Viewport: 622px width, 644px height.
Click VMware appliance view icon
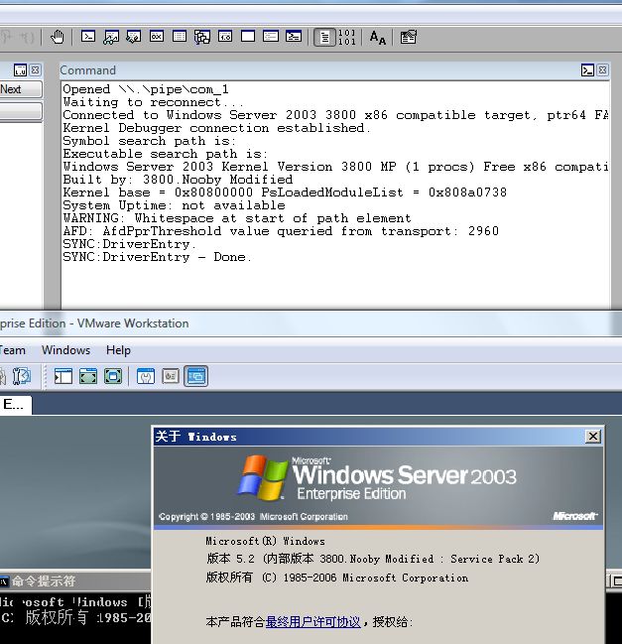pyautogui.click(x=171, y=376)
